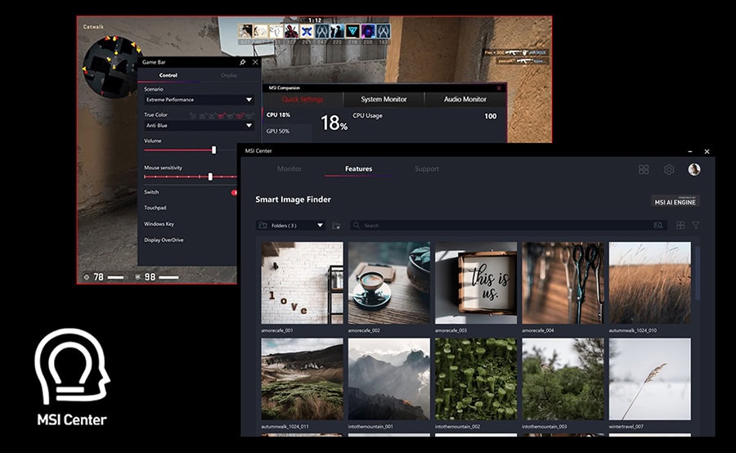Select Windows Key in Game Bar
736x453 pixels.
159,224
